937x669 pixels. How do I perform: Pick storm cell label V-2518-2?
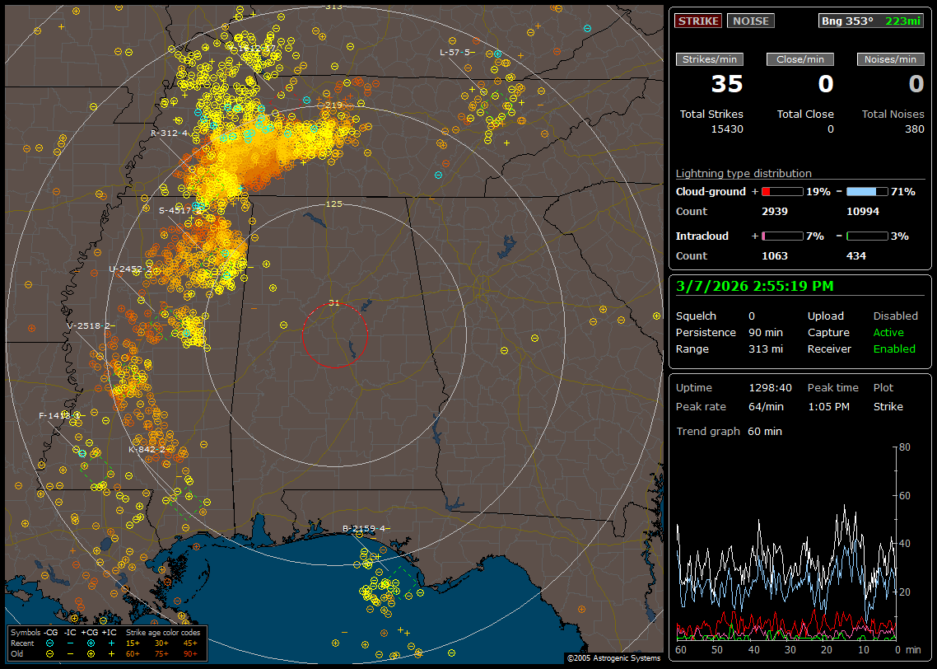[x=91, y=325]
